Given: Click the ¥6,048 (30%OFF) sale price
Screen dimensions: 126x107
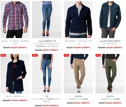Looking at the screenshot, I should pyautogui.click(x=18, y=48).
